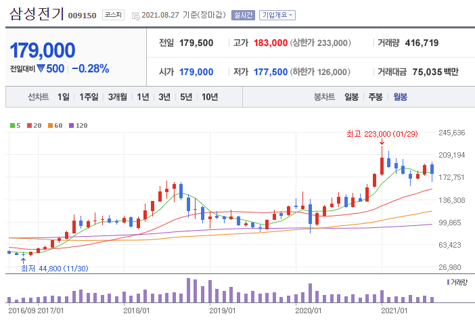Select the 1주일 line chart period
The height and width of the screenshot is (320, 475).
click(x=89, y=97)
